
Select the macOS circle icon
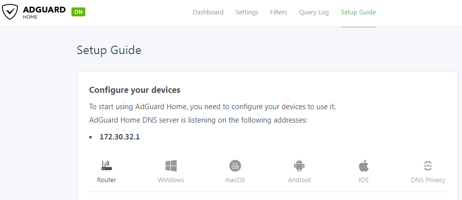(x=235, y=166)
